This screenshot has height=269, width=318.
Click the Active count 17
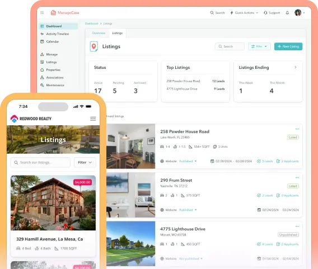pos(98,91)
